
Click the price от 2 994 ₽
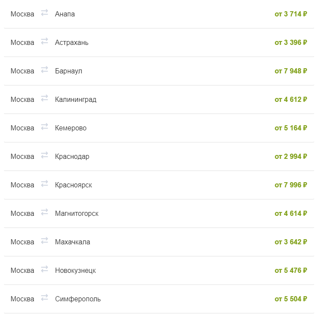pos(291,156)
